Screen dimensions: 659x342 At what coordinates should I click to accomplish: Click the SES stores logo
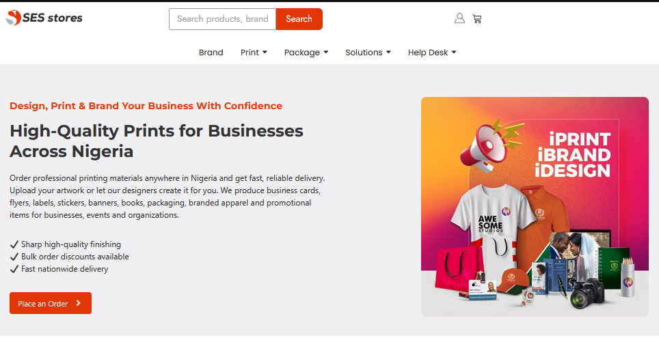point(44,18)
